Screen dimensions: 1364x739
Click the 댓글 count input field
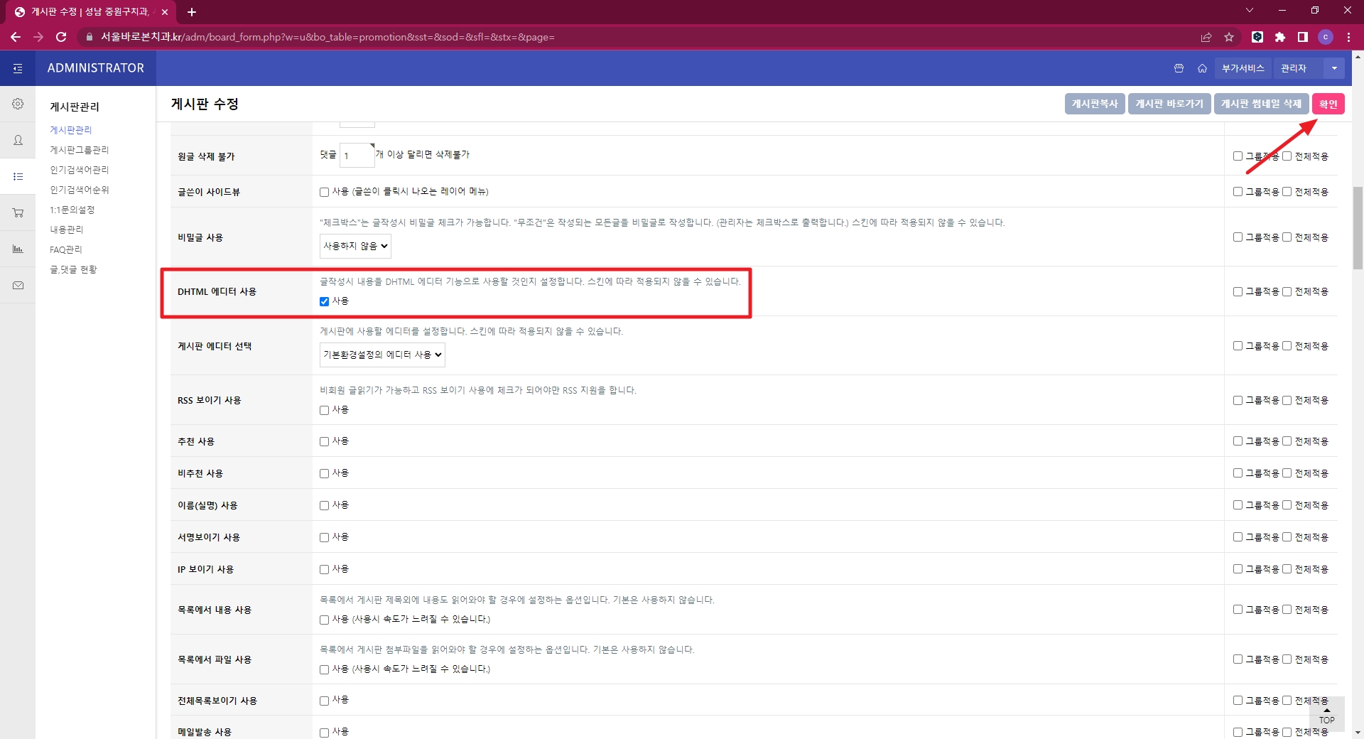click(356, 156)
